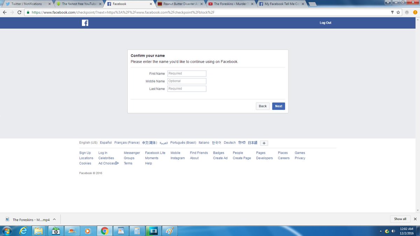Image resolution: width=420 pixels, height=236 pixels.
Task: Bookmark this page using the star icon
Action: click(398, 12)
